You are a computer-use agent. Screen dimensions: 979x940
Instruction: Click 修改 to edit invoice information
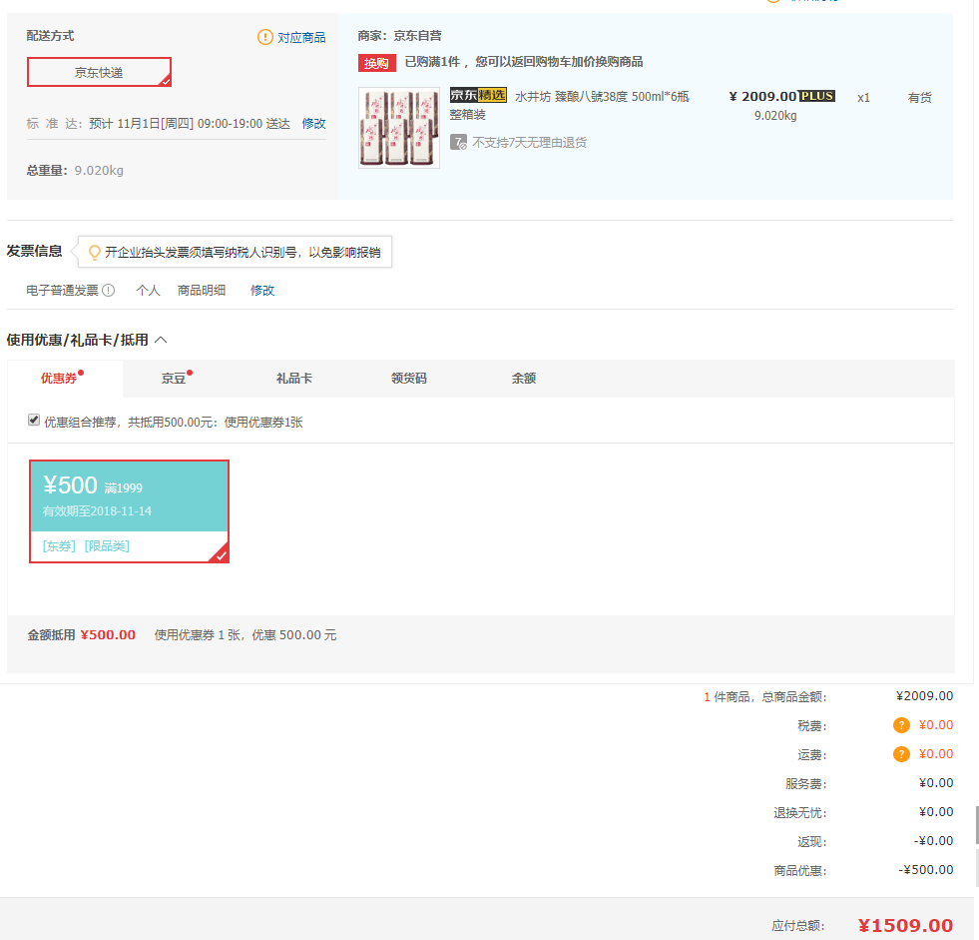tap(262, 290)
